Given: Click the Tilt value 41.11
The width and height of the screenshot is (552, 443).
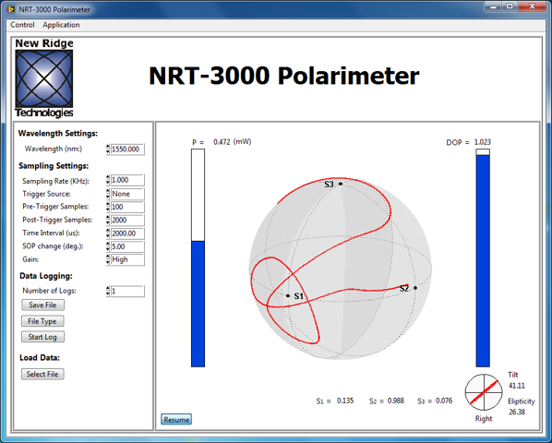Looking at the screenshot, I should tap(516, 386).
